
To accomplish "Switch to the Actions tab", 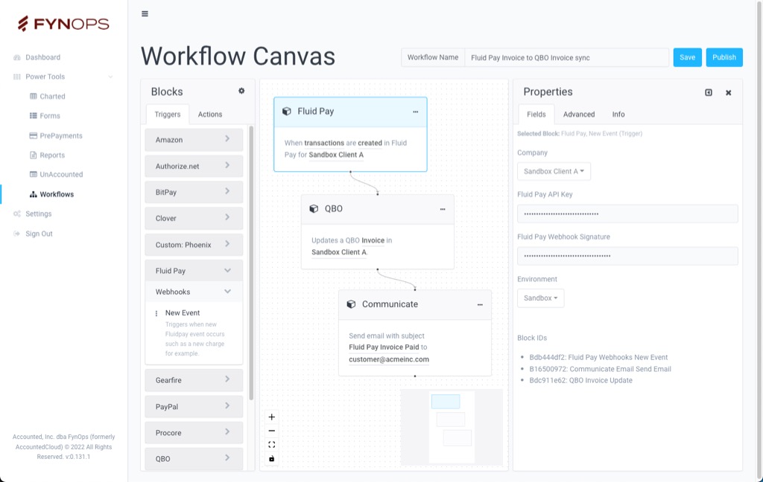I will (209, 115).
